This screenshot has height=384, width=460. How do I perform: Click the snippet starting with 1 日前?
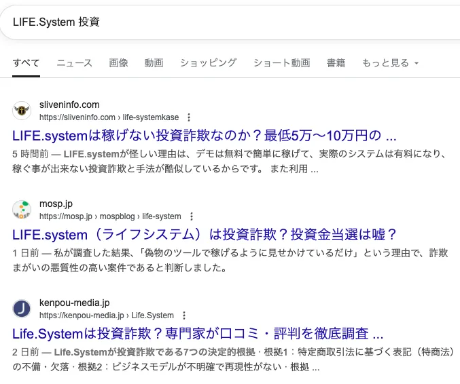230,261
